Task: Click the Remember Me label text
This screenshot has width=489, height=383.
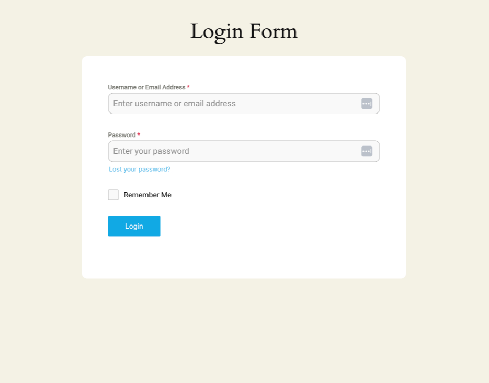Action: pos(147,195)
